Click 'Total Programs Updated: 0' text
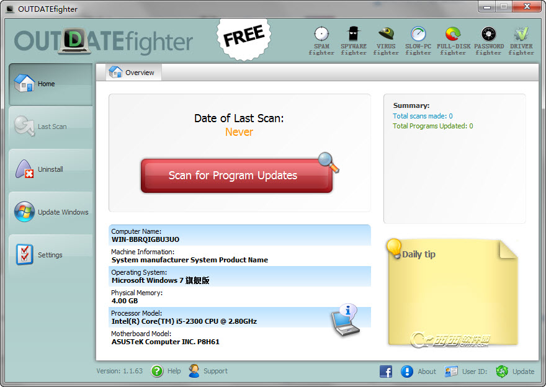546x387 pixels. click(433, 126)
